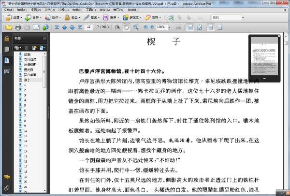Click the new bookmark icon
This screenshot has height=196, width=290.
(x=34, y=48)
